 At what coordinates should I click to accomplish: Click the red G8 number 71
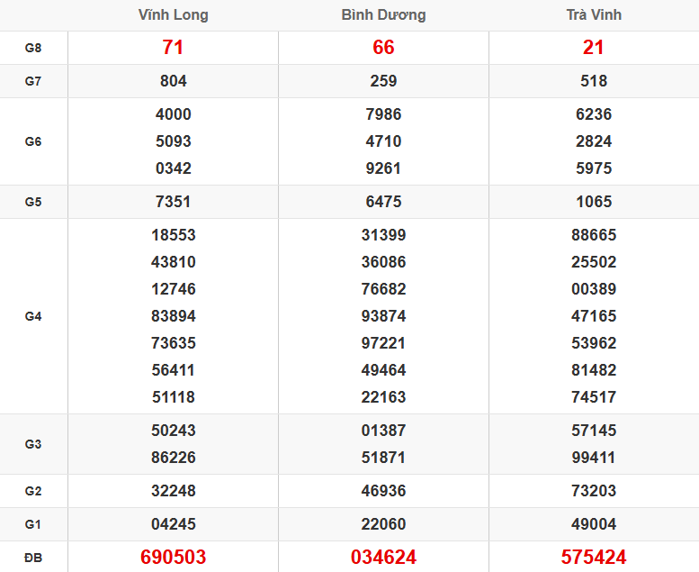173,48
